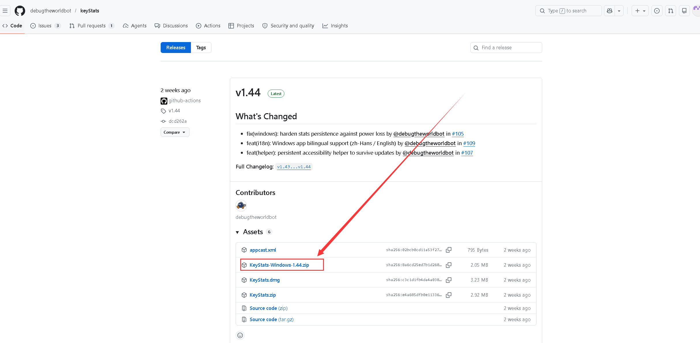Viewport: 700px width, 343px height.
Task: Click the debugtheworldbot contributor avatar
Action: 241,206
